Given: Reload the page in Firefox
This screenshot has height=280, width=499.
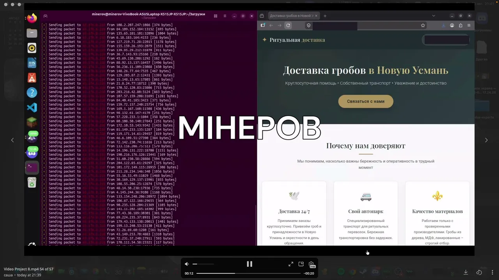Looking at the screenshot, I should (x=288, y=25).
